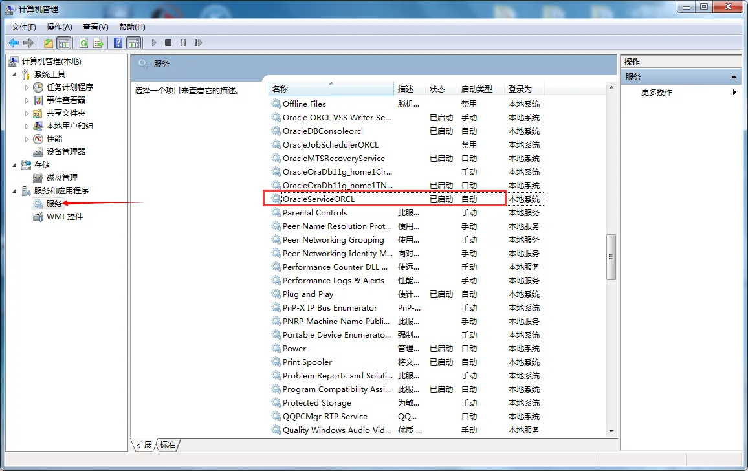Click the Back arrow toolbar button
Screen dimensions: 748x471
[x=14, y=43]
